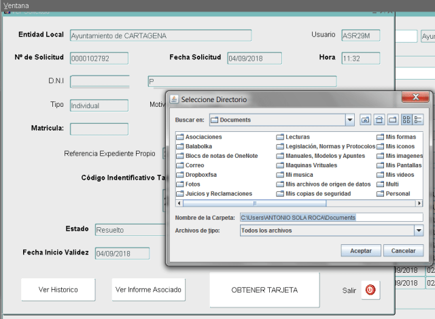Select Blocs de notas de OneNote folder

point(217,156)
